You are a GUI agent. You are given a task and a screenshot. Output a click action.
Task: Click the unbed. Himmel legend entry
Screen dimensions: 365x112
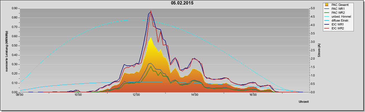(x=338, y=17)
